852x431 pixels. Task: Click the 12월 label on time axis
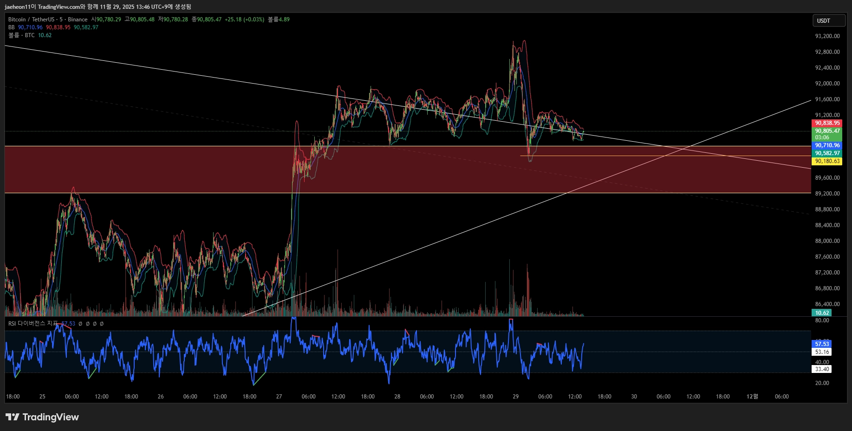point(752,397)
